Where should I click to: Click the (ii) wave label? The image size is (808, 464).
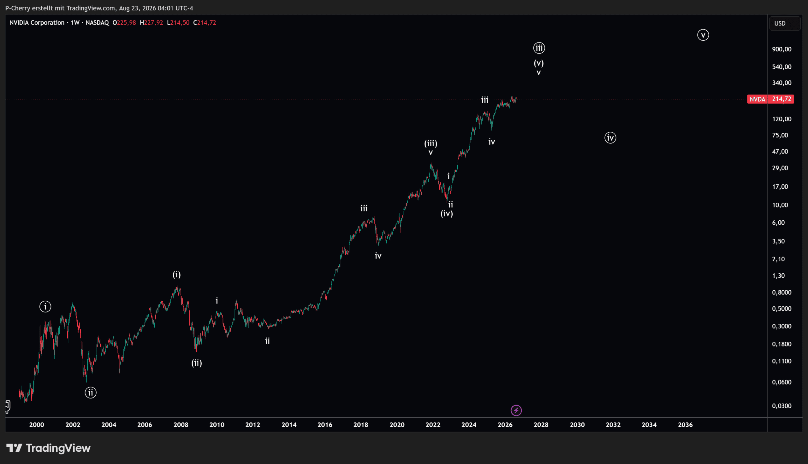pyautogui.click(x=197, y=363)
